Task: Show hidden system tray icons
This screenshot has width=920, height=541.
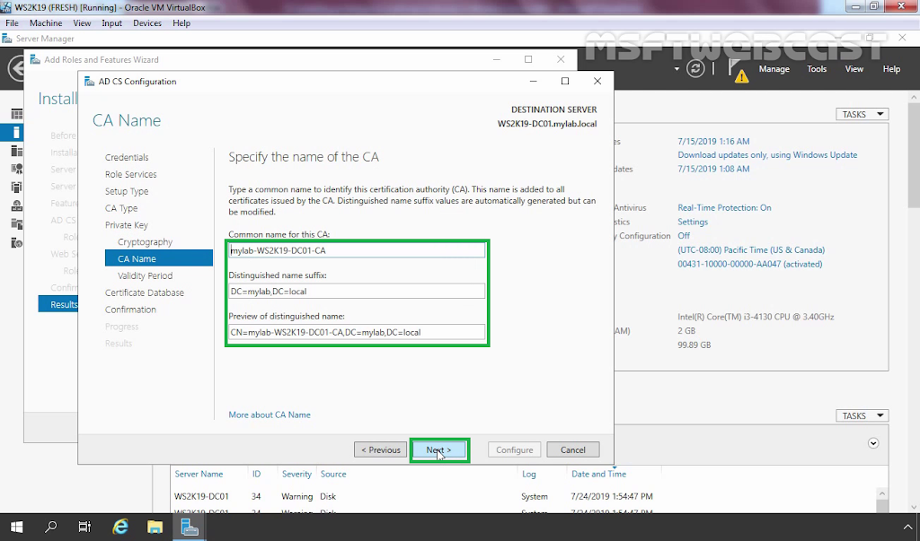Action: tap(907, 527)
